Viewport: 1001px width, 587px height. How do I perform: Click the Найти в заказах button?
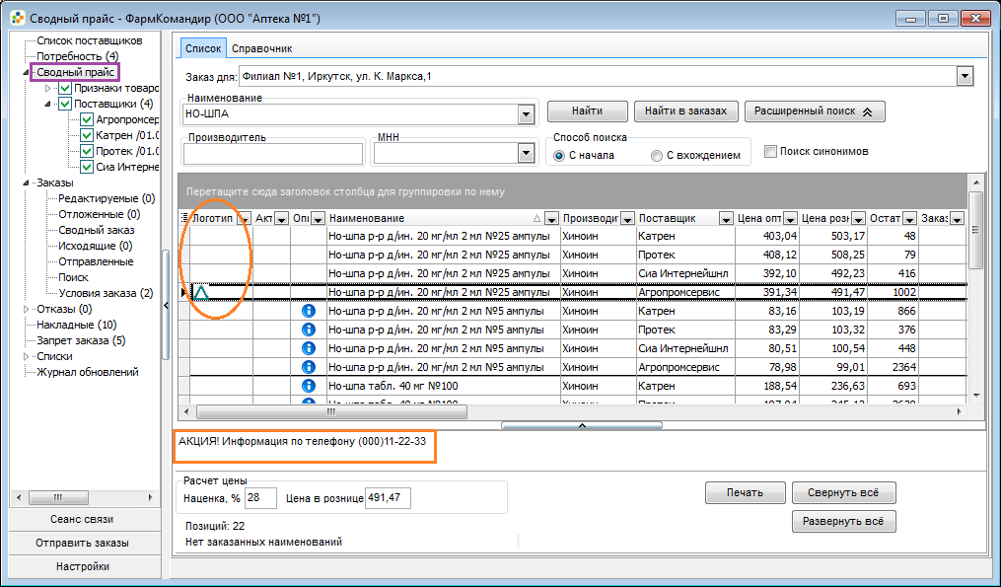685,111
